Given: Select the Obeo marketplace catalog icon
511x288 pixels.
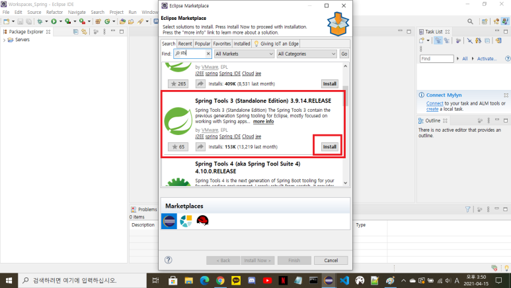Looking at the screenshot, I should coord(186,221).
